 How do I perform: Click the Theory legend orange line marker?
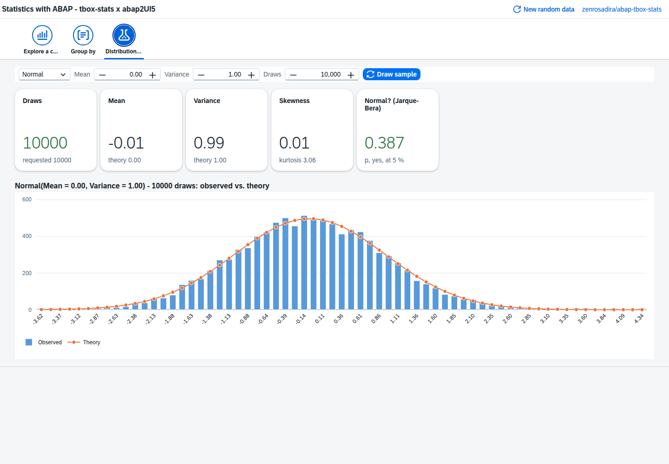(x=74, y=342)
